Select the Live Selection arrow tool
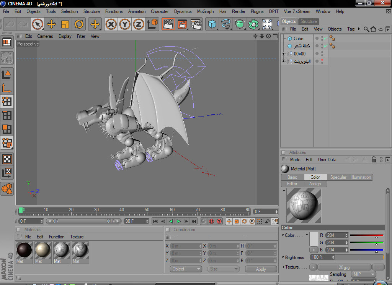Viewport: 392px width, 285px height. [37, 24]
